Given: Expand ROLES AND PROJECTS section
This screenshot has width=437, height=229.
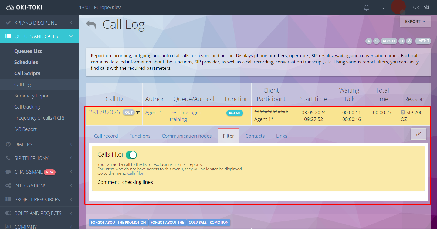Looking at the screenshot, I should (39, 213).
